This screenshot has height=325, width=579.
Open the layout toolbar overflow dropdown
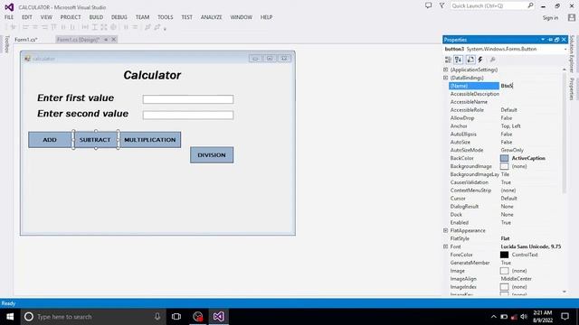(x=165, y=28)
